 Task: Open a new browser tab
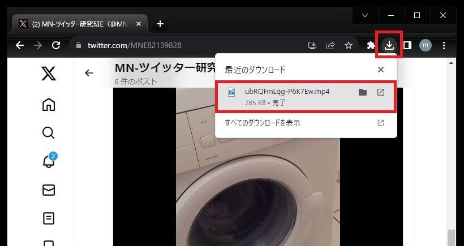160,24
